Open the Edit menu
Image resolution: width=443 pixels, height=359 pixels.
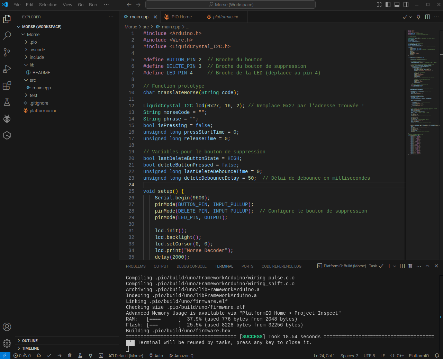[x=30, y=5]
